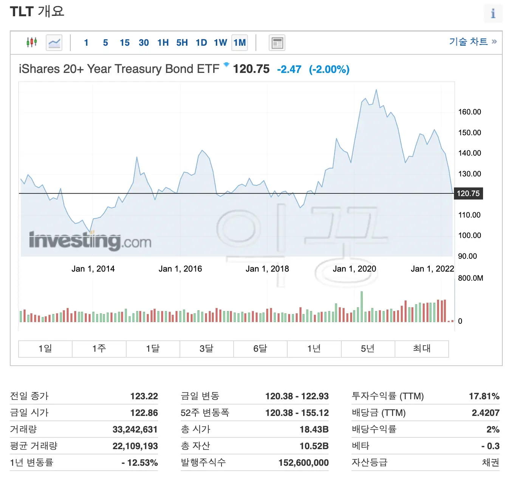Choose the 15 minute interval option
This screenshot has height=482, width=508.
(124, 43)
